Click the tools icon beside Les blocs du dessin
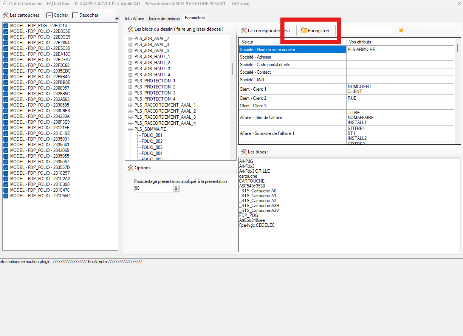This screenshot has height=336, width=463. coord(130,29)
